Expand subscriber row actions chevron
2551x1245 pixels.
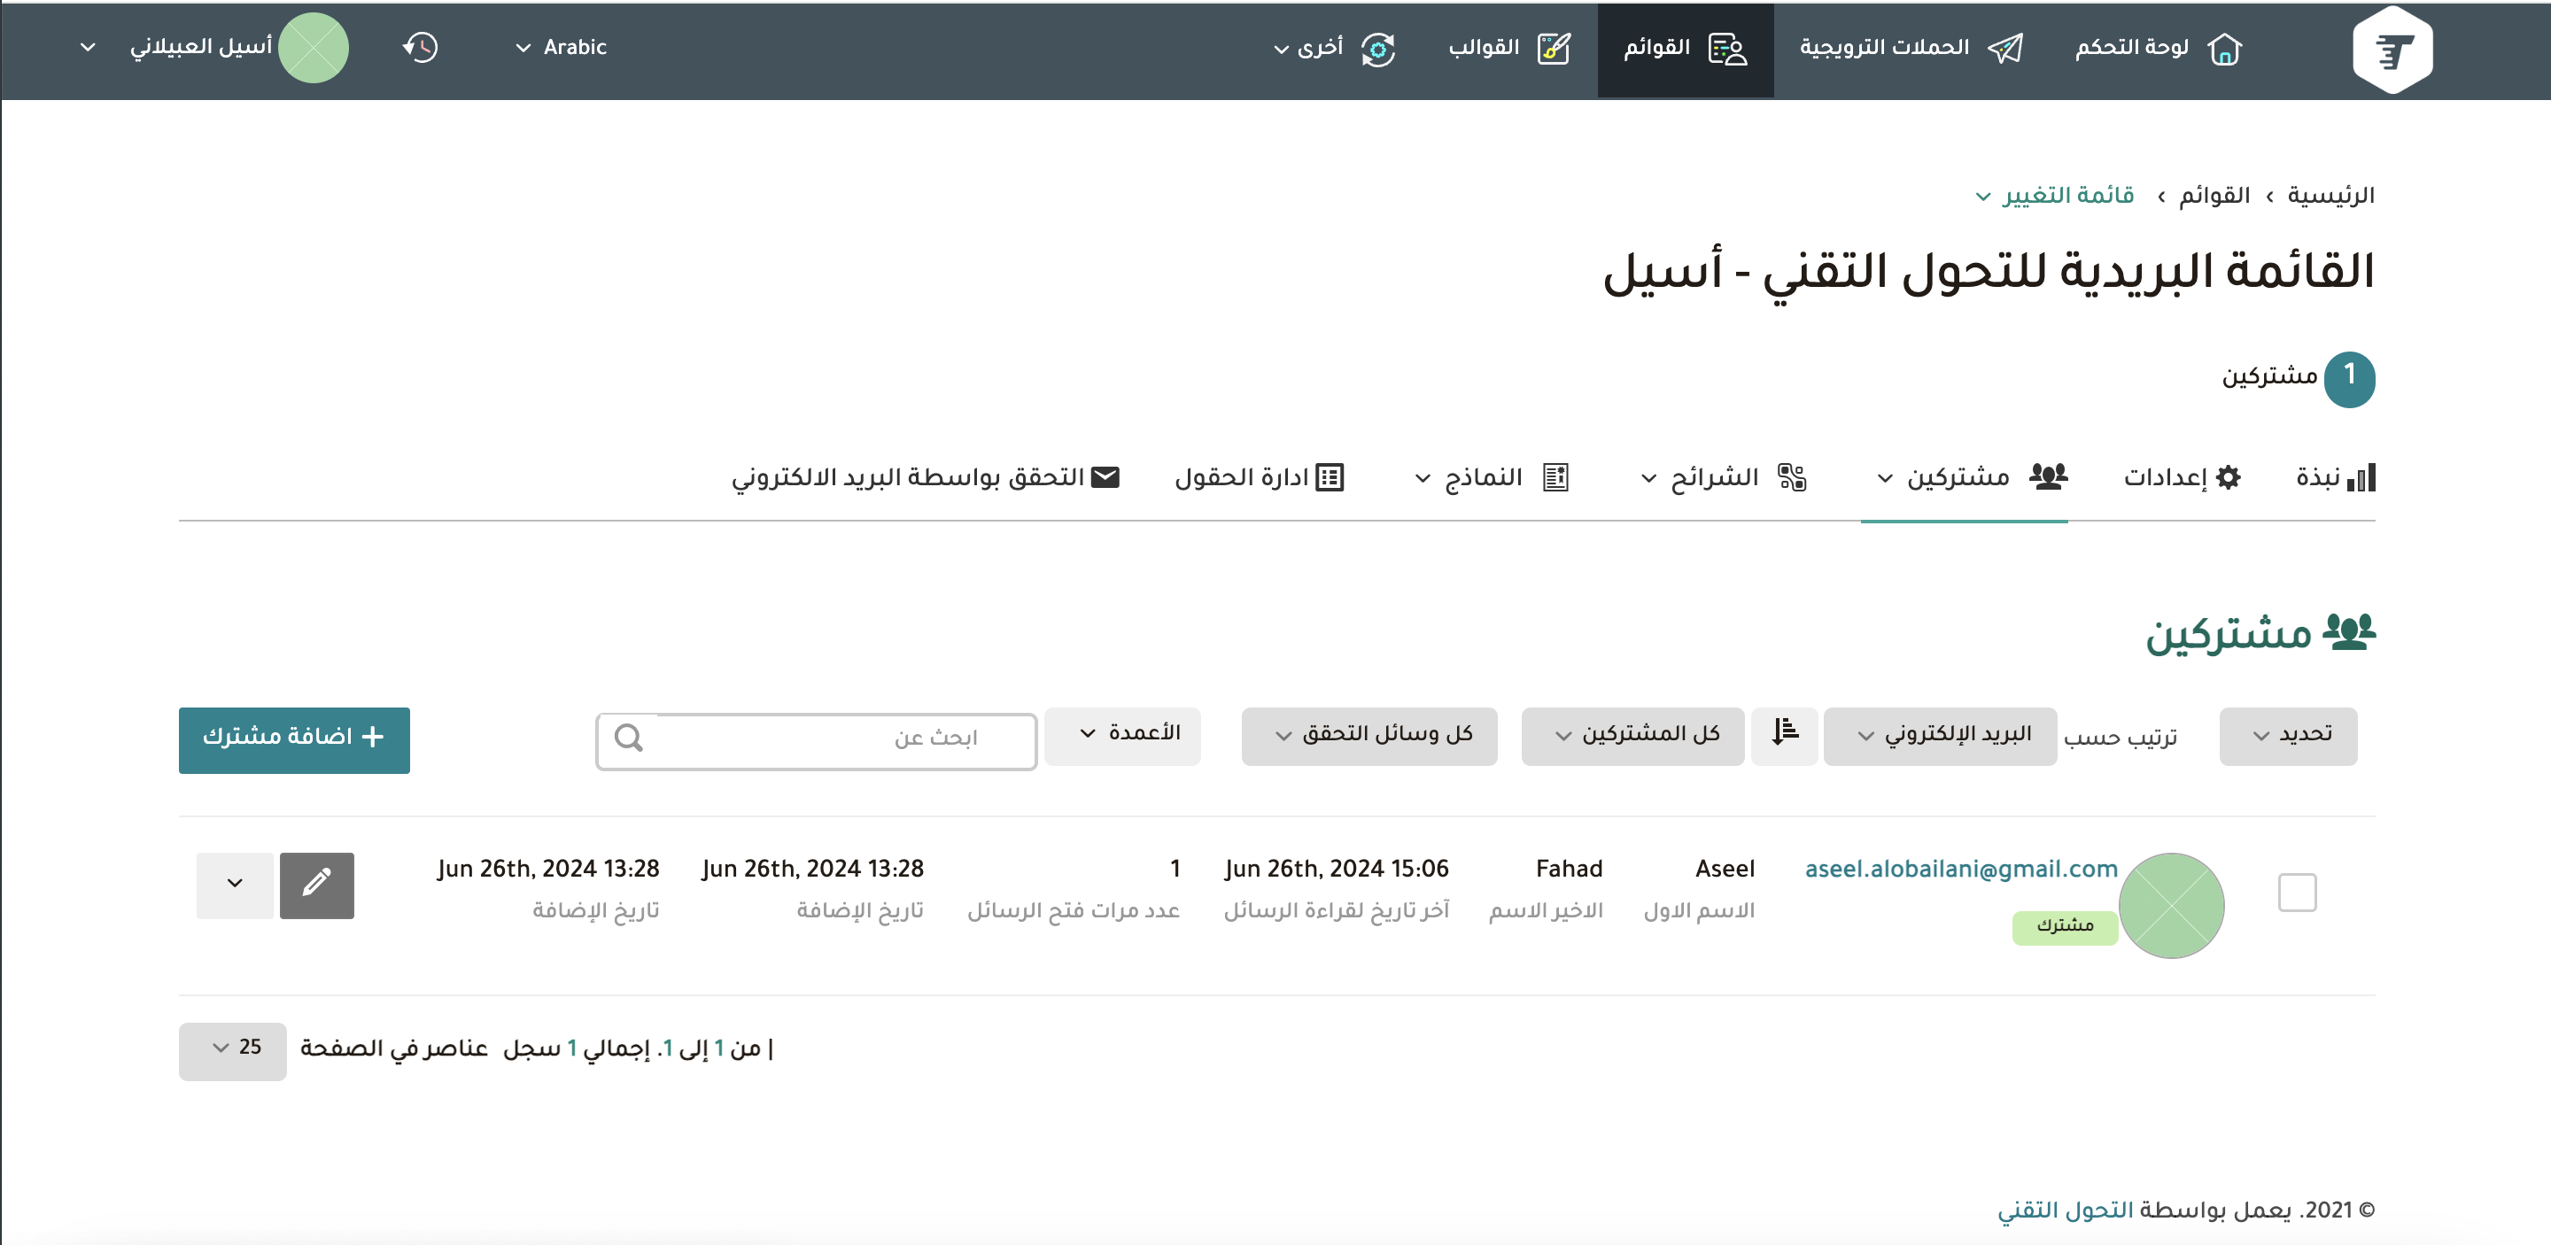[235, 885]
